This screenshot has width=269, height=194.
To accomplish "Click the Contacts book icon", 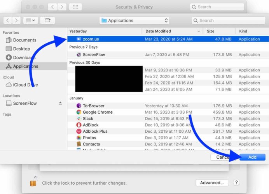I will 79,144.
